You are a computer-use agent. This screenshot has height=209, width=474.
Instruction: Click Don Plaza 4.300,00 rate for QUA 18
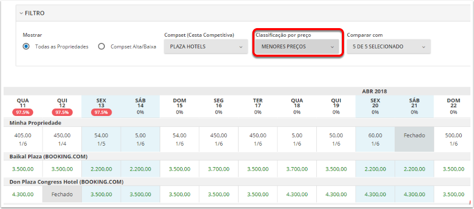coord(297,195)
